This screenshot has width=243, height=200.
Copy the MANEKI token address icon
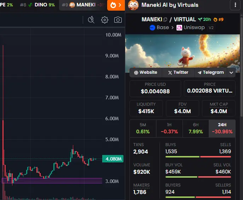point(165,20)
